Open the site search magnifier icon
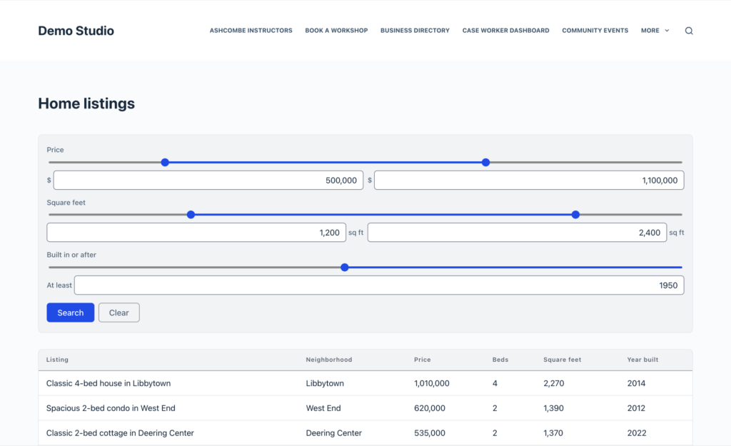Image resolution: width=731 pixels, height=446 pixels. (689, 31)
